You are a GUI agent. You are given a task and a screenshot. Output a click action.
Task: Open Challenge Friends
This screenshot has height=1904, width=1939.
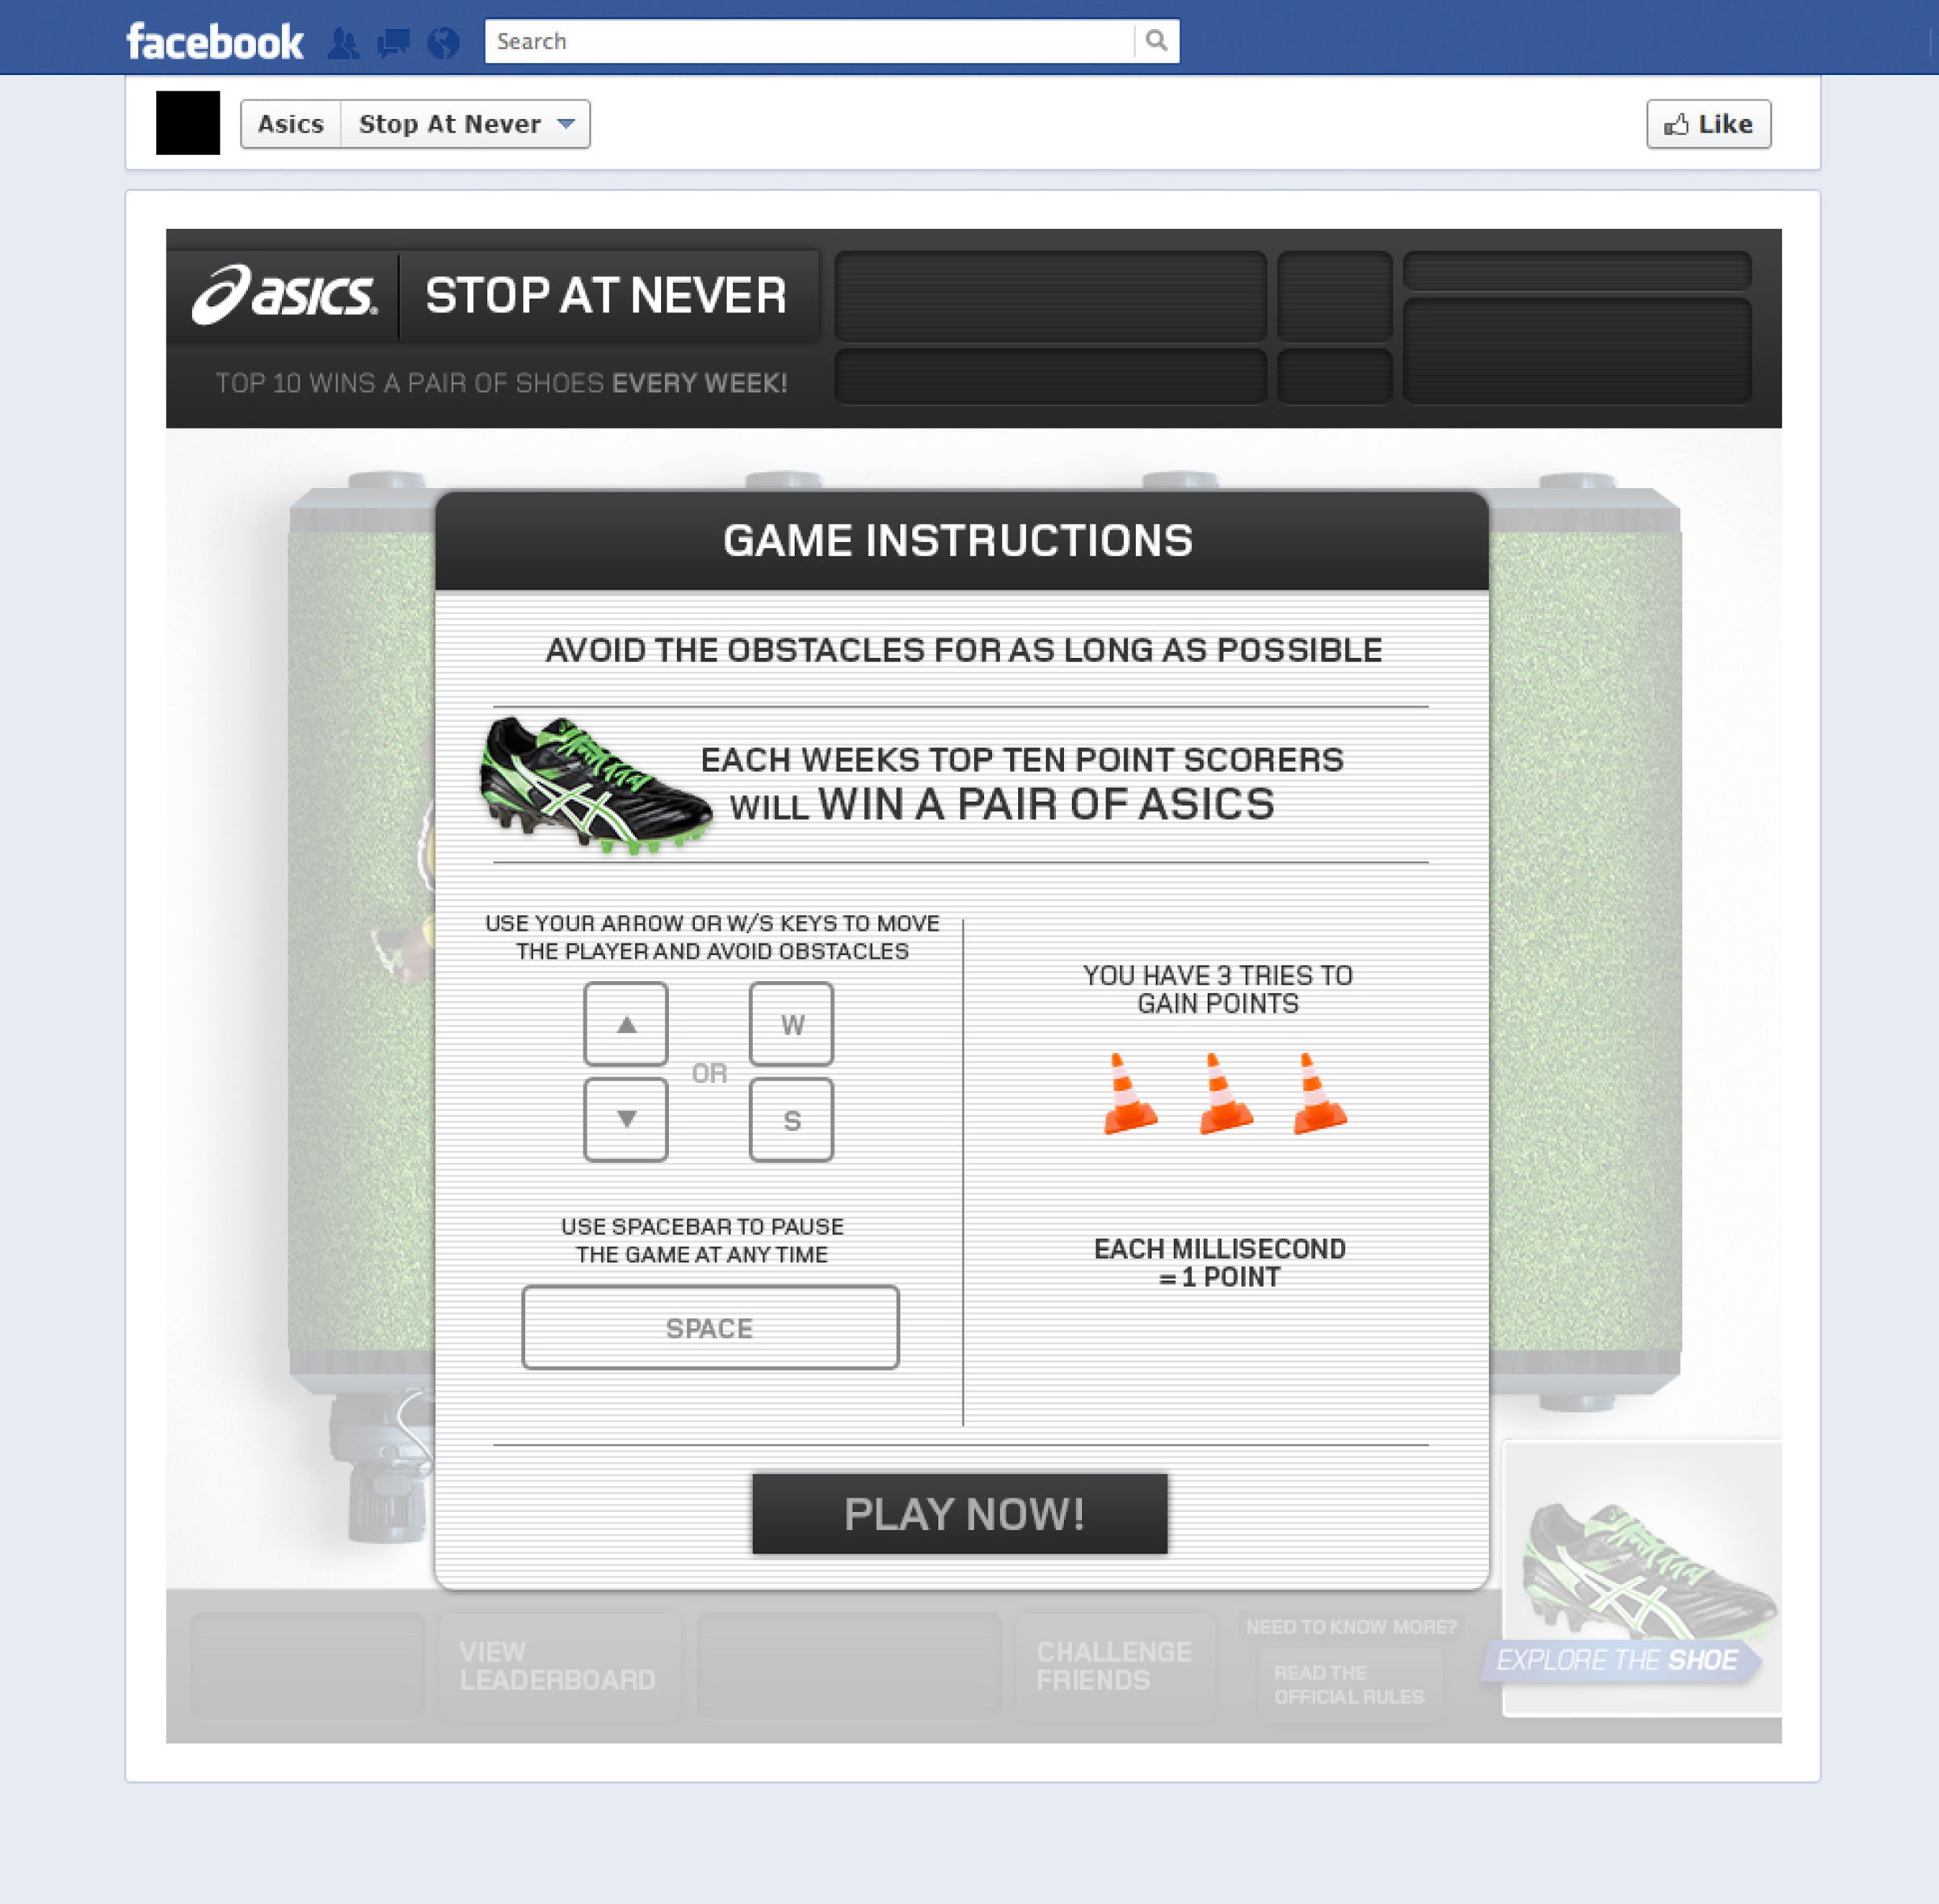tap(1114, 1665)
